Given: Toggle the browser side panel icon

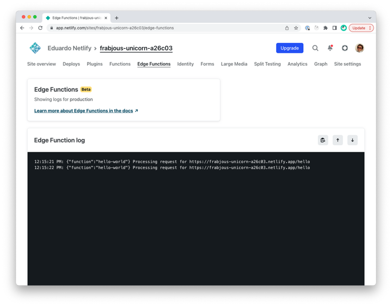Looking at the screenshot, I should (x=334, y=28).
